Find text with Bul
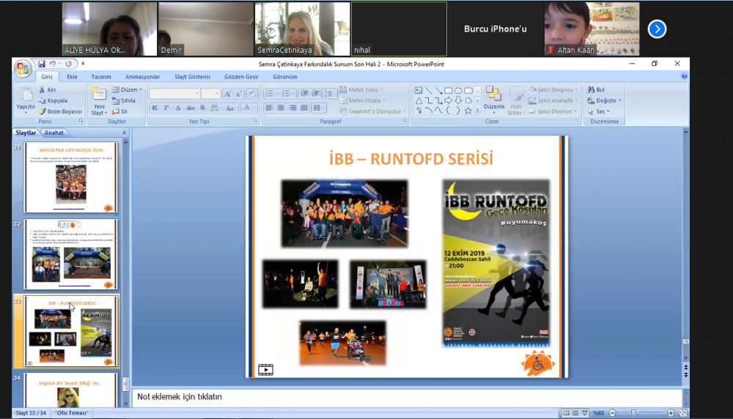 [597, 89]
